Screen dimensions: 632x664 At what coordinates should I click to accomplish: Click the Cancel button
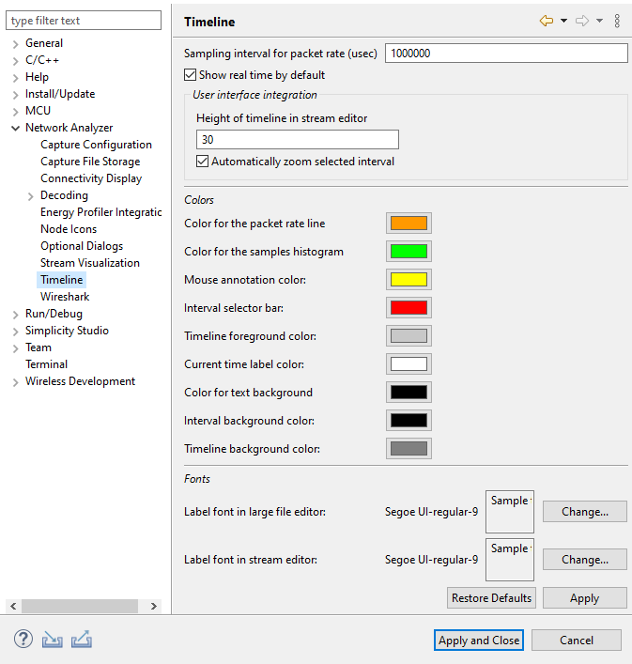(577, 640)
